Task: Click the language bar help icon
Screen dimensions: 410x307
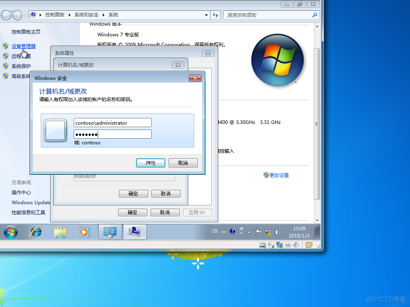Action: click(x=233, y=231)
